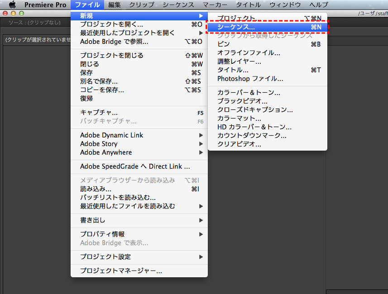This screenshot has width=388, height=294.
Task: Choose プロジェクト... in the 新規 submenu
Action: (x=268, y=18)
